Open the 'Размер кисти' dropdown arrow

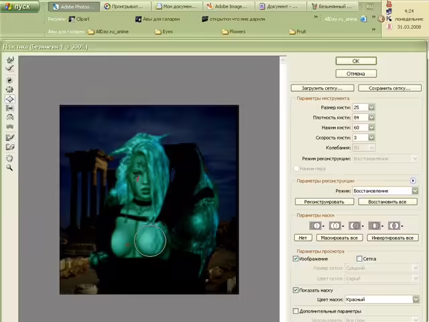tap(371, 107)
